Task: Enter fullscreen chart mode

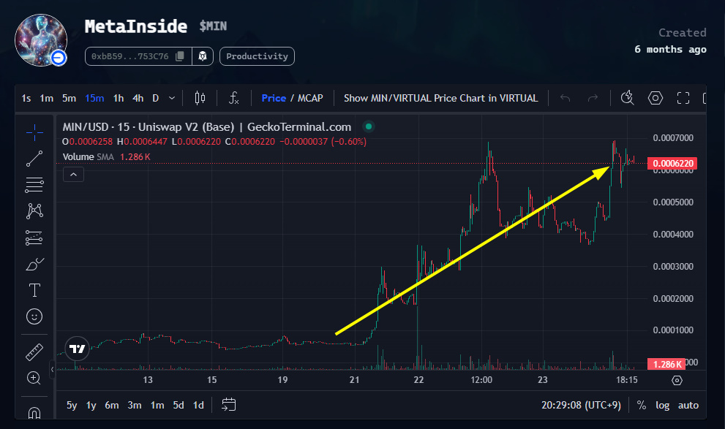Action: pos(683,98)
